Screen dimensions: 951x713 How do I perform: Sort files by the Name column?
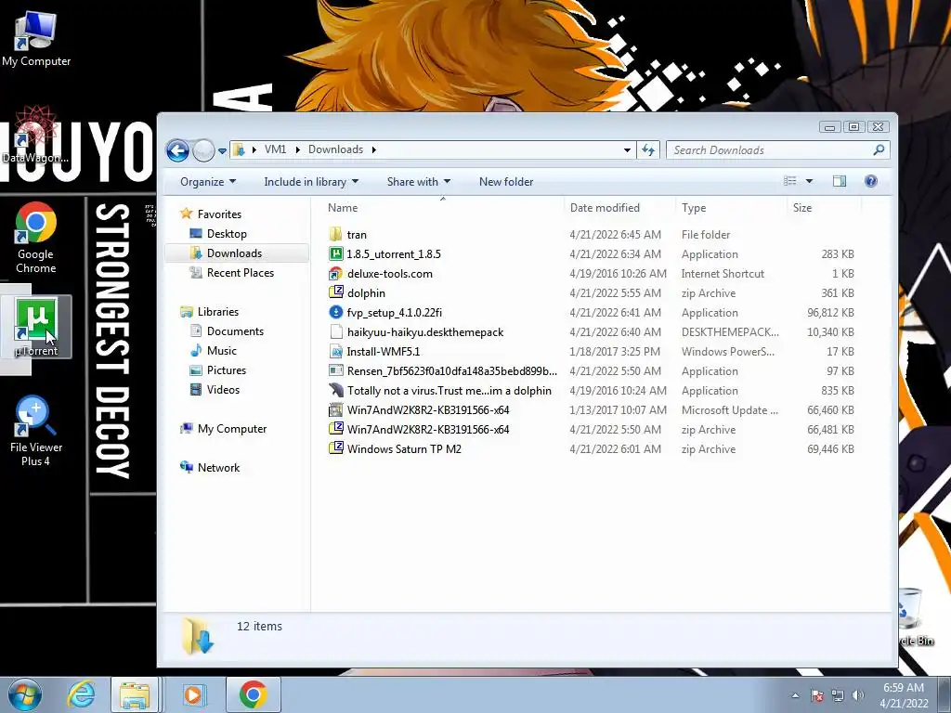pos(343,208)
